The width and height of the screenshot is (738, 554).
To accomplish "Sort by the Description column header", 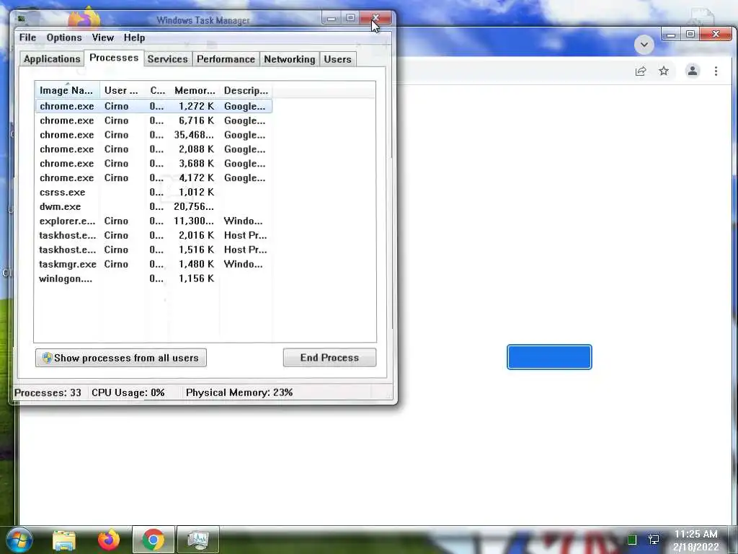I will point(246,90).
